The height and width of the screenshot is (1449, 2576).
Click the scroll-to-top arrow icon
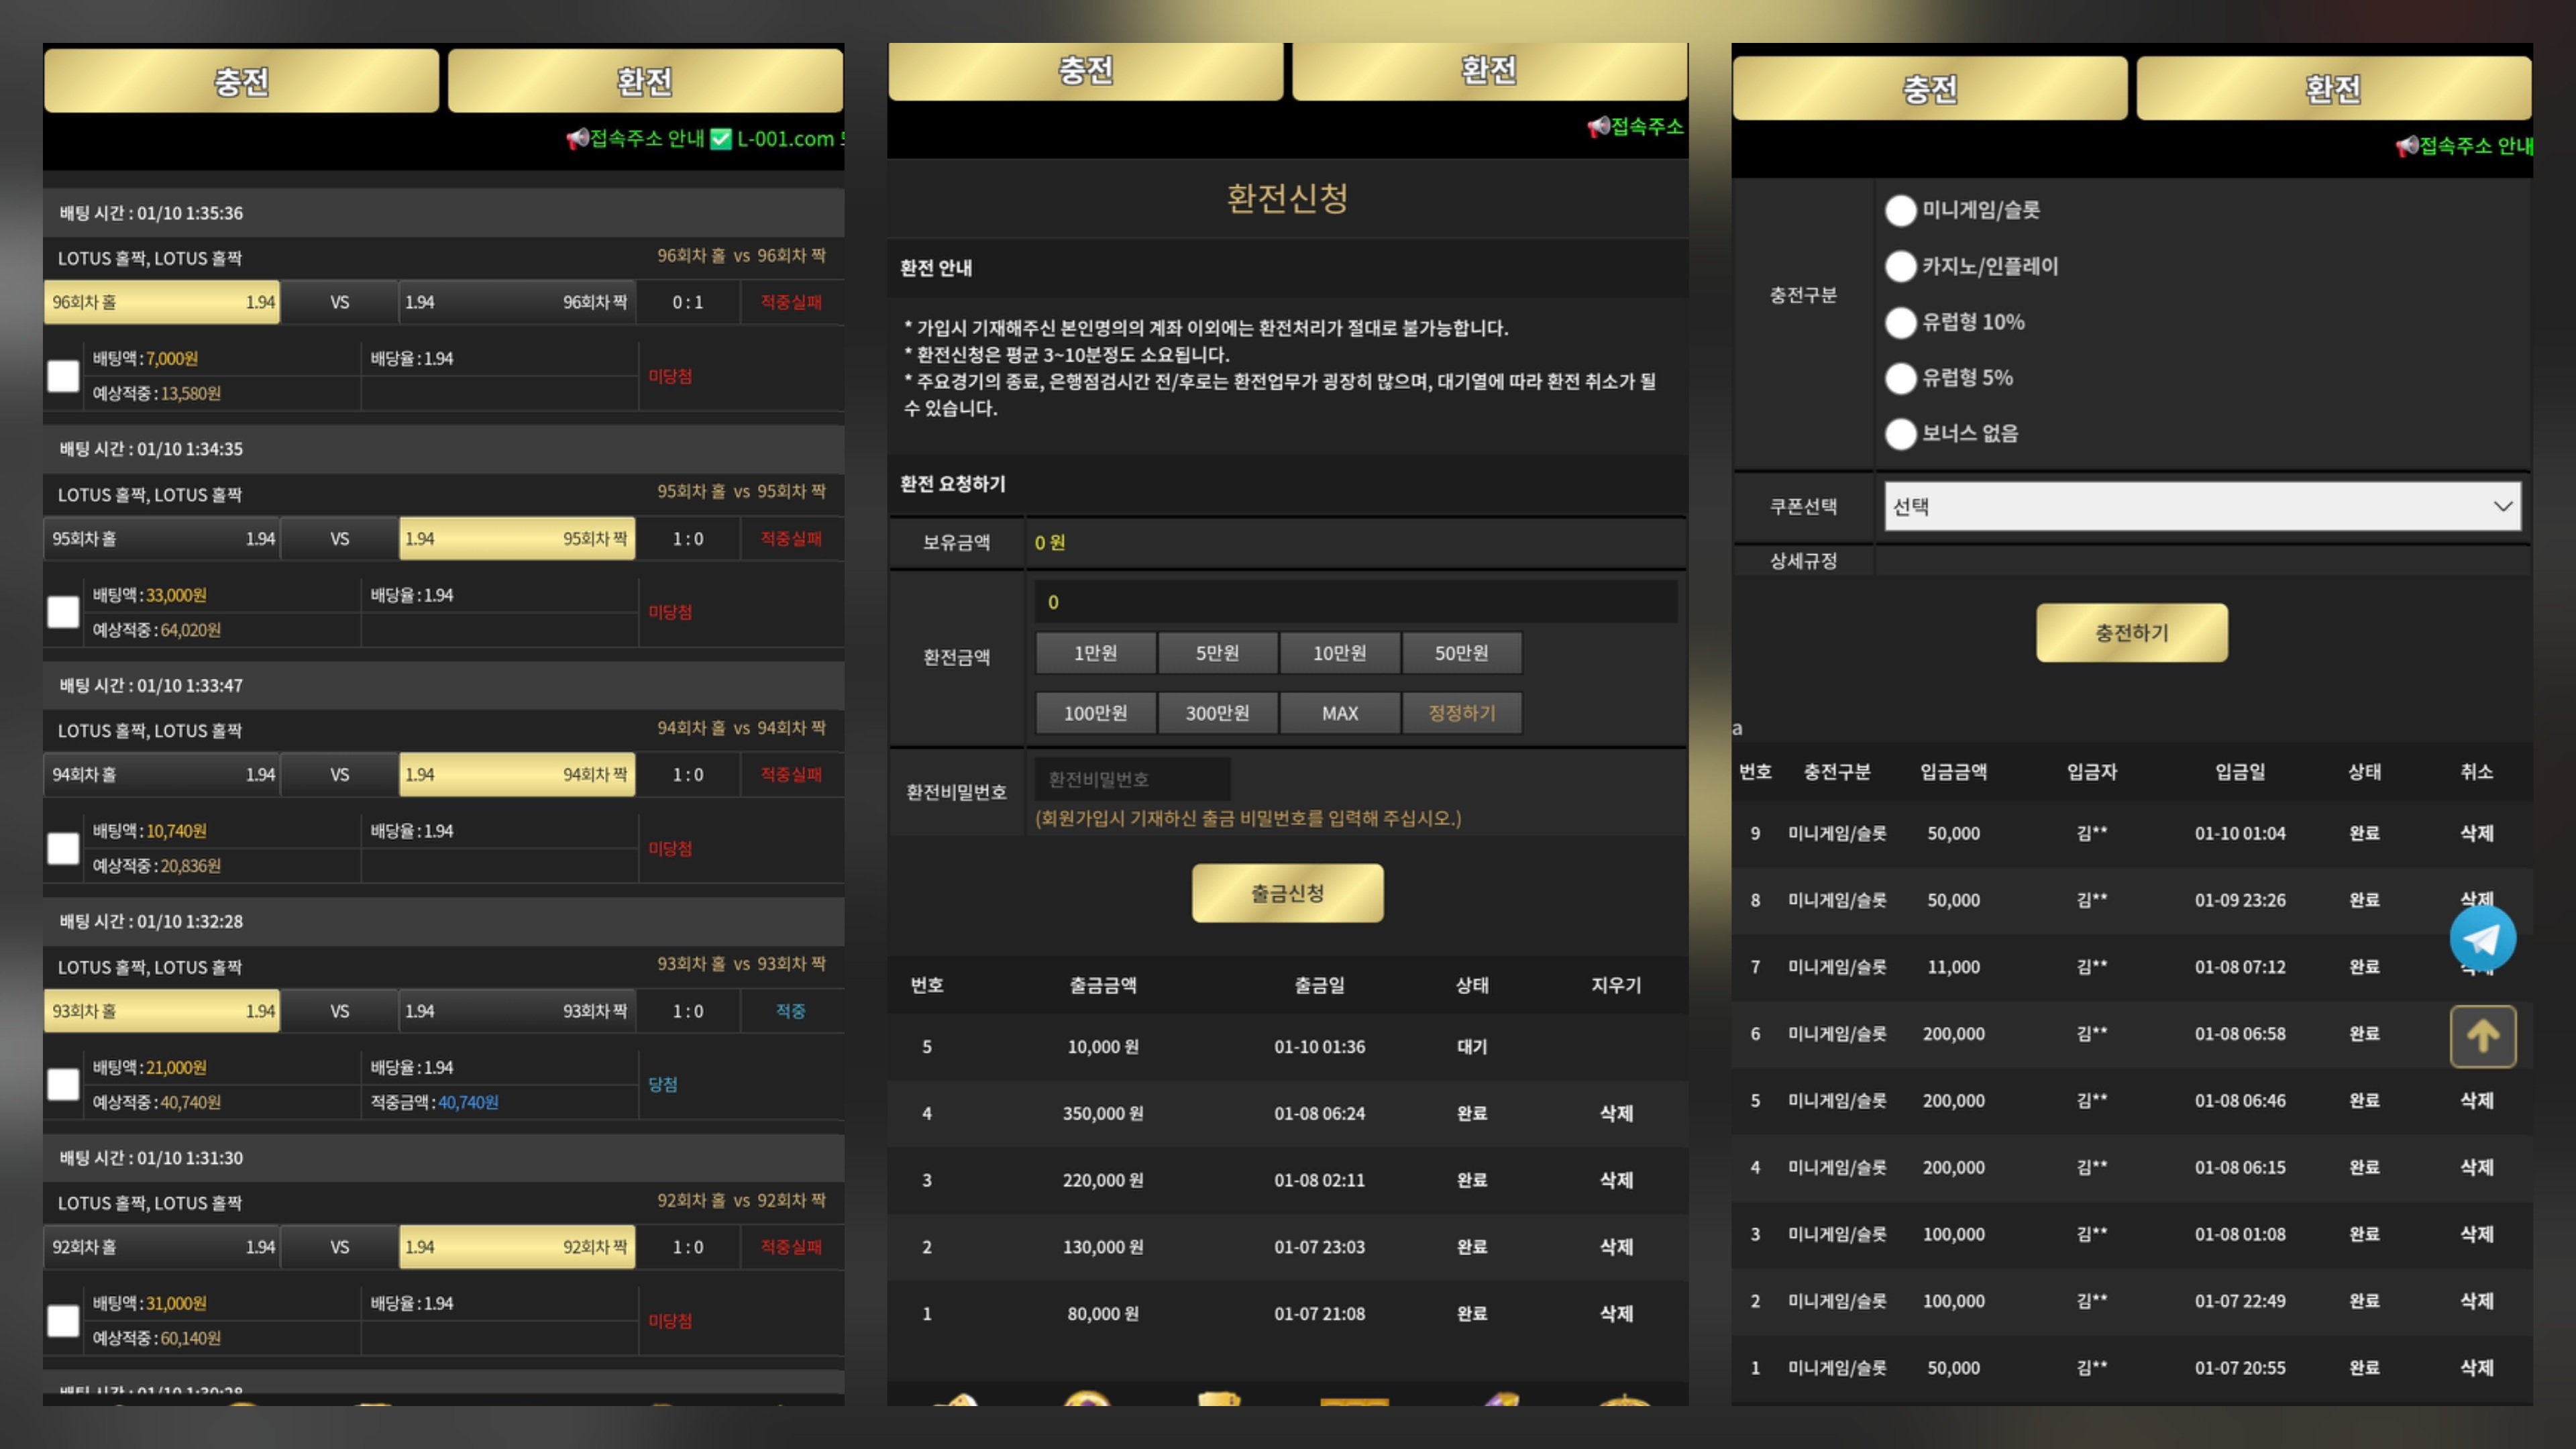pos(2482,1036)
